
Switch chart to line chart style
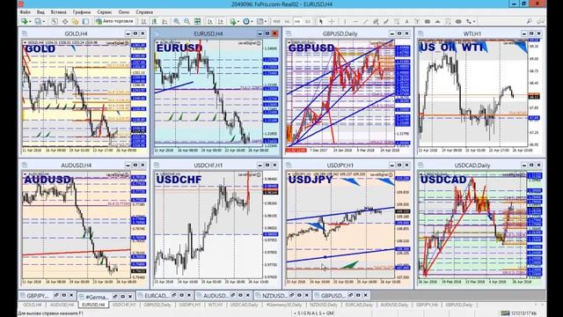[165, 21]
